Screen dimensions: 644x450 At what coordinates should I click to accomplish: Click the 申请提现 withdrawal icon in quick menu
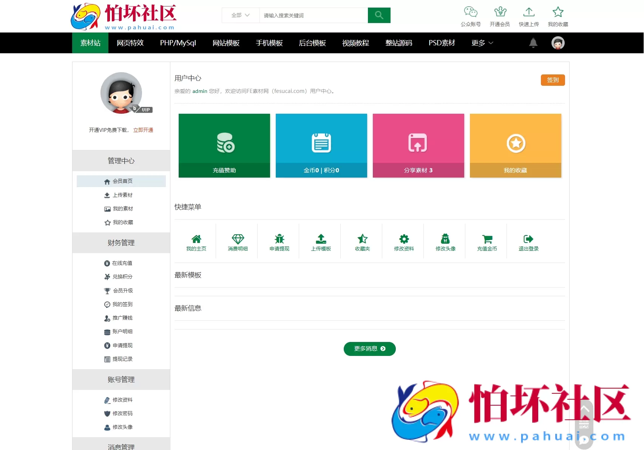pos(279,239)
